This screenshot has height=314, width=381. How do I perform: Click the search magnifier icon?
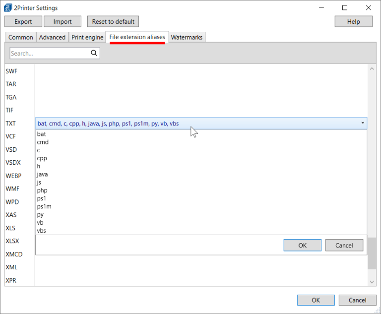[94, 53]
